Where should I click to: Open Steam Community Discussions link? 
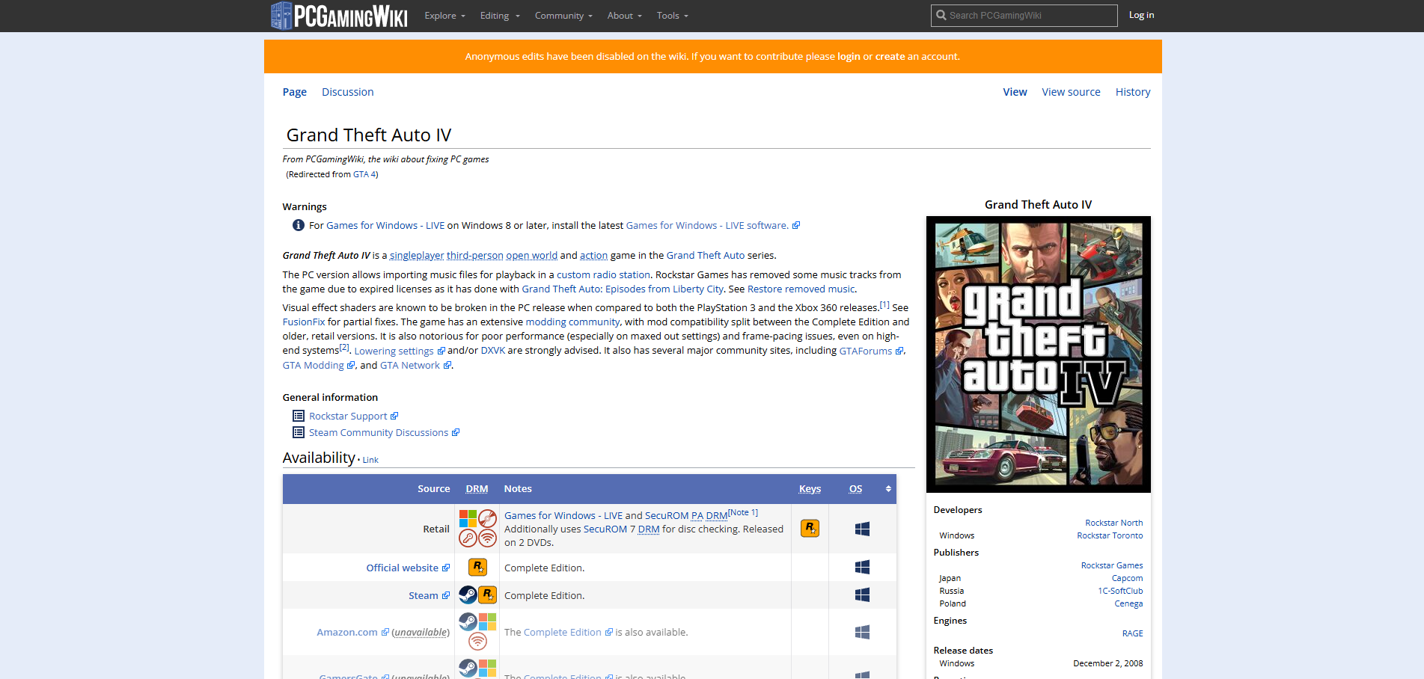click(x=384, y=433)
